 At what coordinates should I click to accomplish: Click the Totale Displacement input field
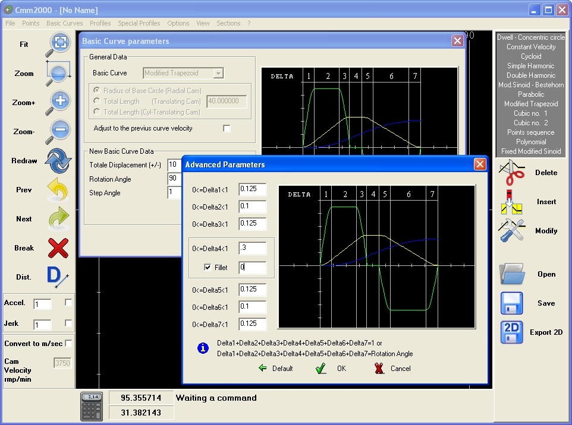click(x=174, y=164)
